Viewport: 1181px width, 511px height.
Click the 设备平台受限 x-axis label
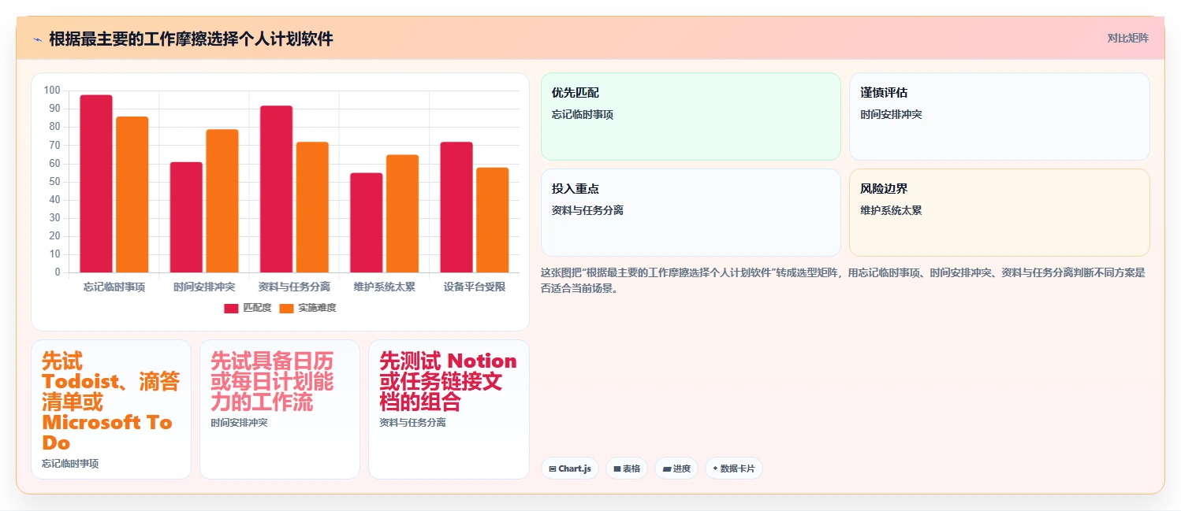475,287
